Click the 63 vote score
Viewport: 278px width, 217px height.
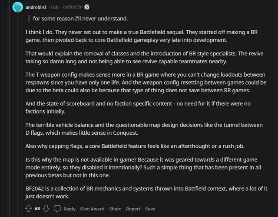pyautogui.click(x=37, y=209)
